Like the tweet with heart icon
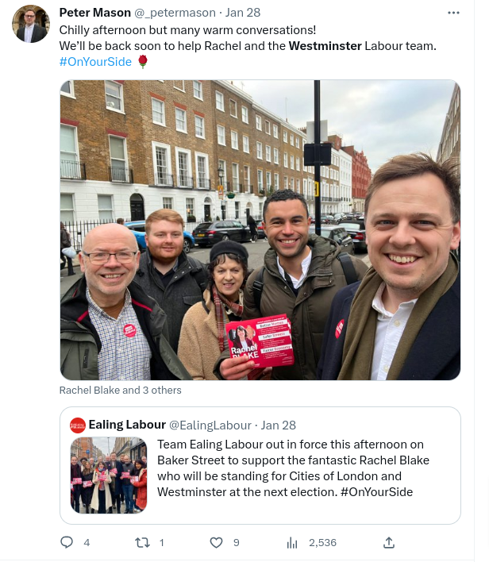Image resolution: width=489 pixels, height=562 pixels. tap(216, 543)
